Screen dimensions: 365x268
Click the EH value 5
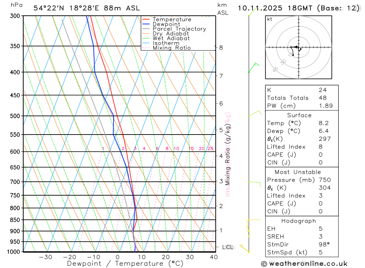[320, 229]
